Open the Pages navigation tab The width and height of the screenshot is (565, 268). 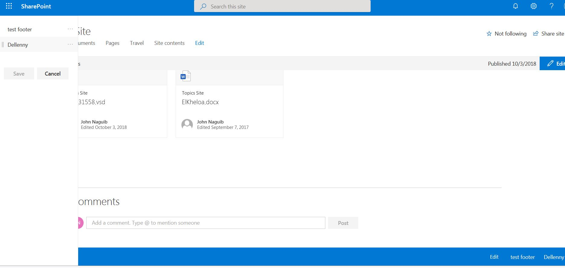coord(112,43)
